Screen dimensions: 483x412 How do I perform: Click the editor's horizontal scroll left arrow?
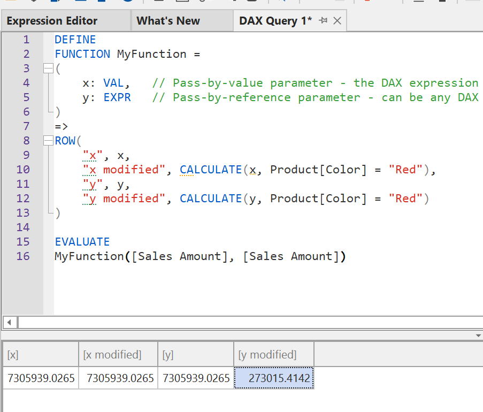9,323
